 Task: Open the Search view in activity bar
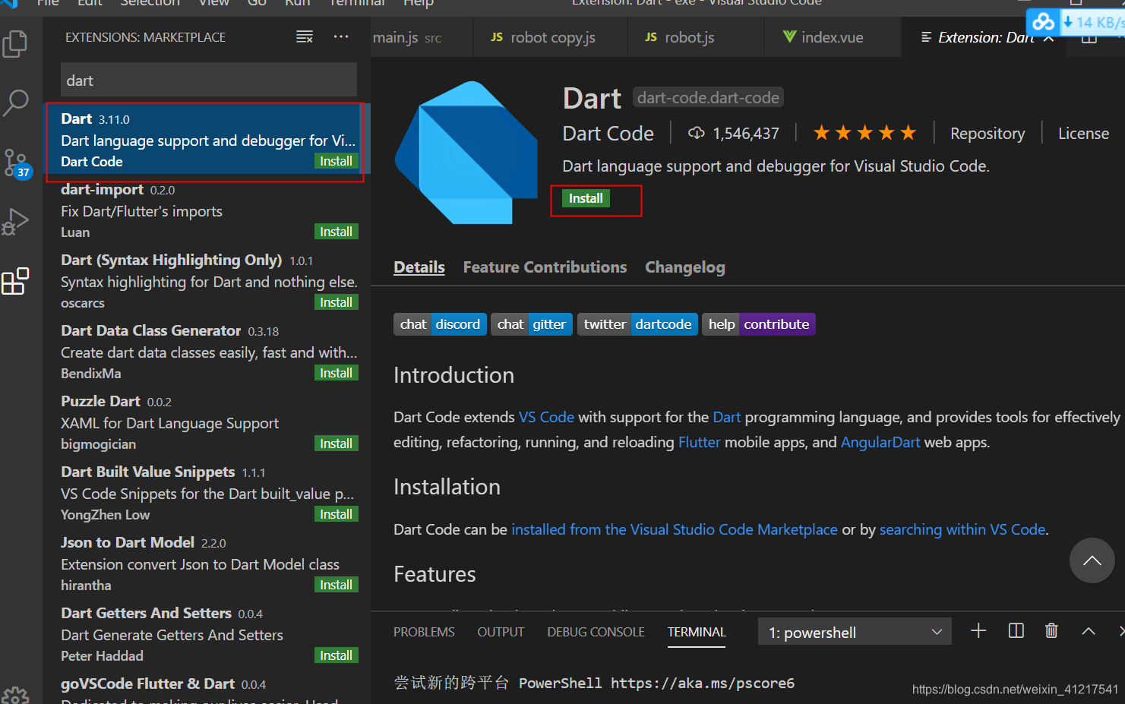click(15, 103)
